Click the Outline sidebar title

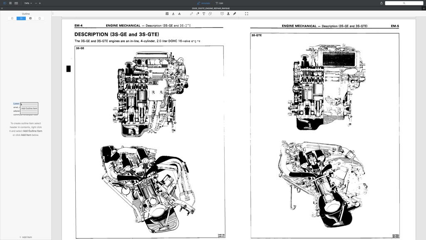click(x=26, y=14)
